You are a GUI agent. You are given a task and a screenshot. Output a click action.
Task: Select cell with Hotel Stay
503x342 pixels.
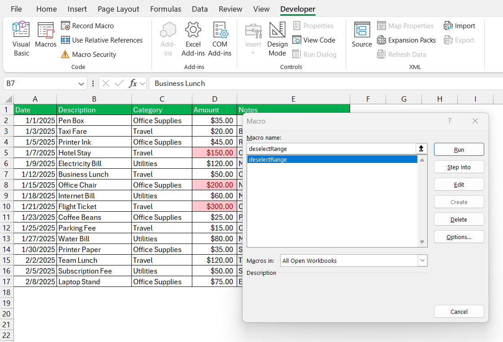(x=94, y=153)
